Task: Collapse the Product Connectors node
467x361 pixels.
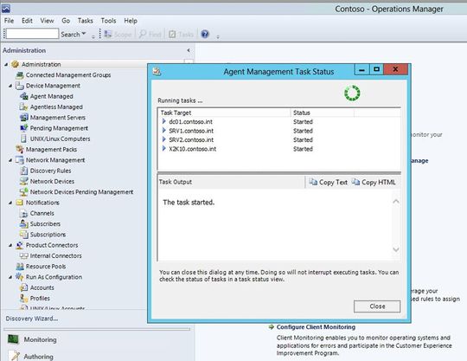Action: tap(10, 245)
